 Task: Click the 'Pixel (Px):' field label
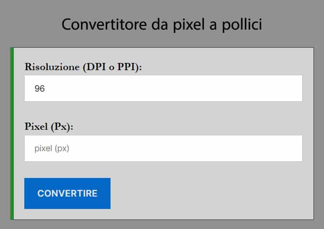tap(51, 127)
